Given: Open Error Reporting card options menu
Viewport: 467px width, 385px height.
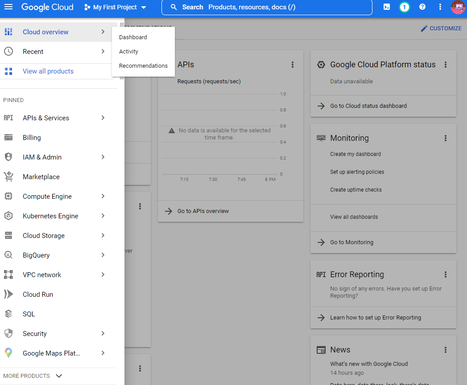Looking at the screenshot, I should (446, 274).
